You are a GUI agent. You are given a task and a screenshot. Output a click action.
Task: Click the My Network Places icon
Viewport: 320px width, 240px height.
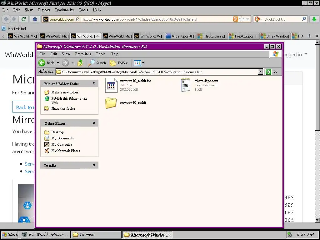click(x=47, y=151)
